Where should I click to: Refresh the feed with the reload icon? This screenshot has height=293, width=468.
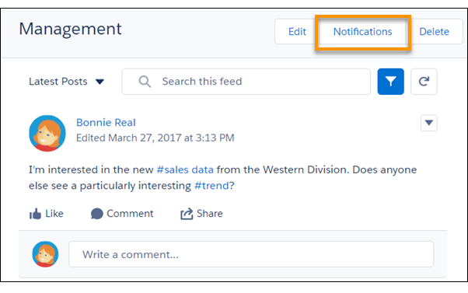pos(424,82)
